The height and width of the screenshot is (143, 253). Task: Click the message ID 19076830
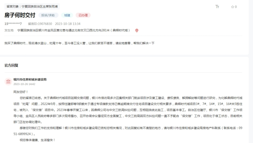click(x=40, y=24)
